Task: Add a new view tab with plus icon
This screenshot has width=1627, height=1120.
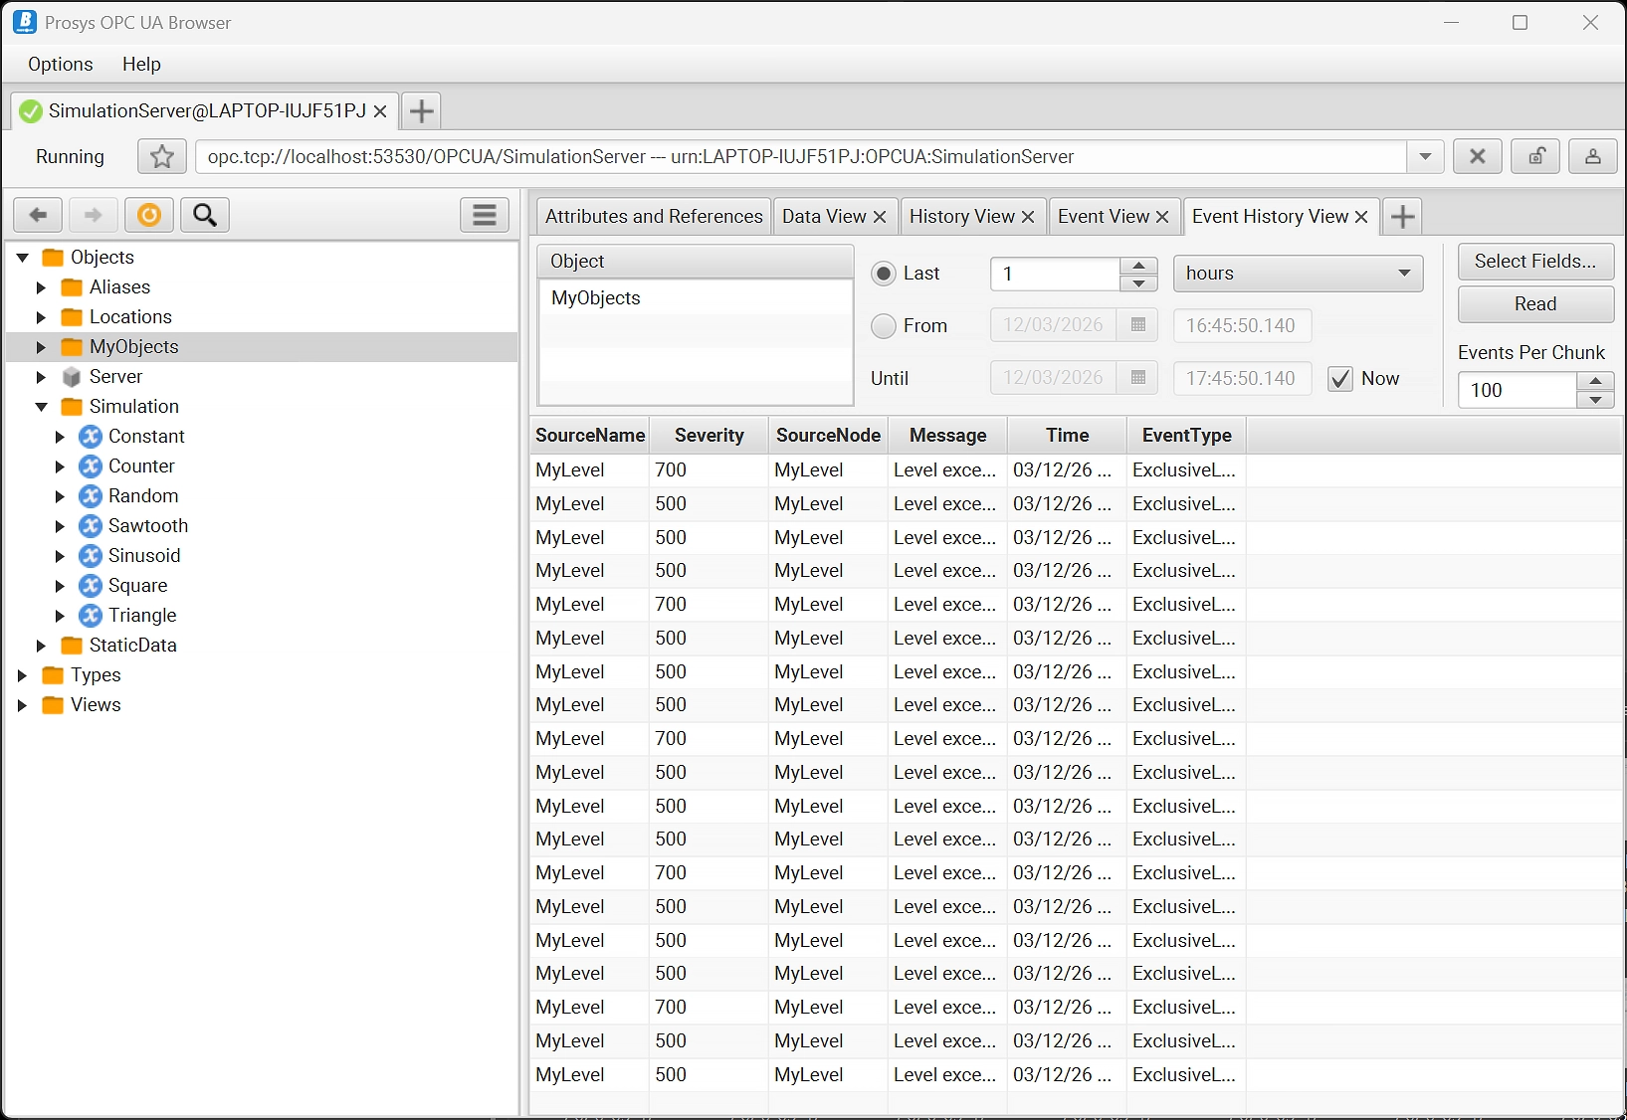Action: (1402, 216)
